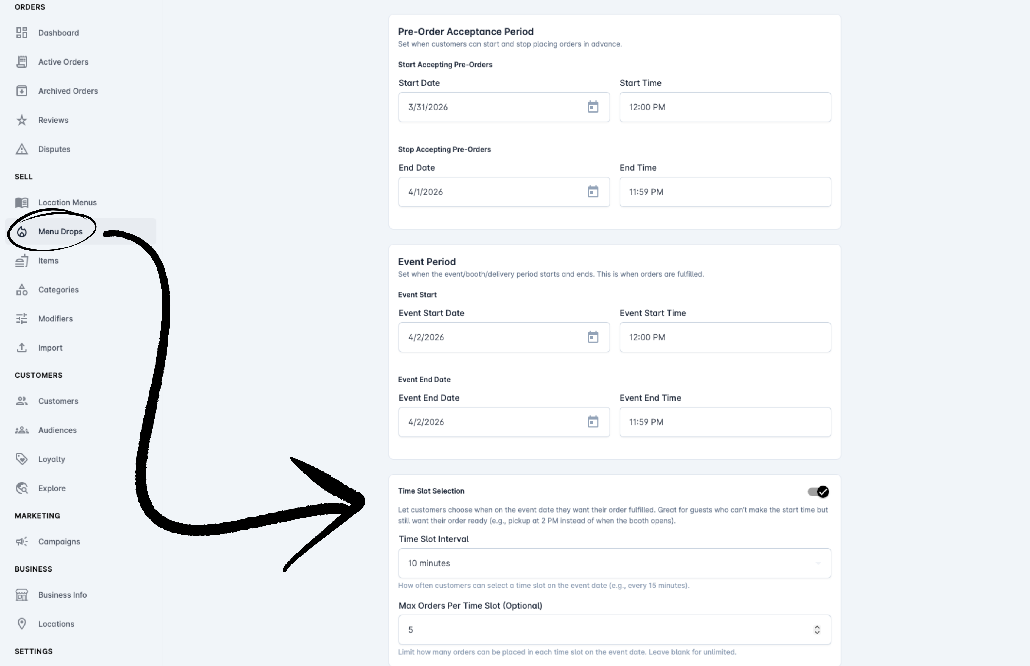Adjust Max Orders Per Time Slot stepper
The height and width of the screenshot is (666, 1030).
817,630
